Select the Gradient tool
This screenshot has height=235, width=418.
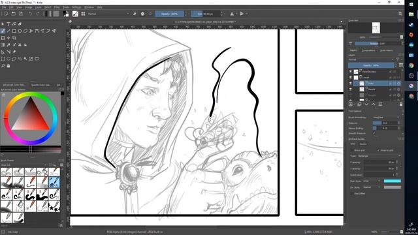click(3, 45)
